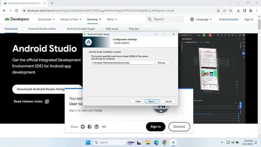
Task: Open the Chrome side panel icon
Action: pyautogui.click(x=244, y=11)
